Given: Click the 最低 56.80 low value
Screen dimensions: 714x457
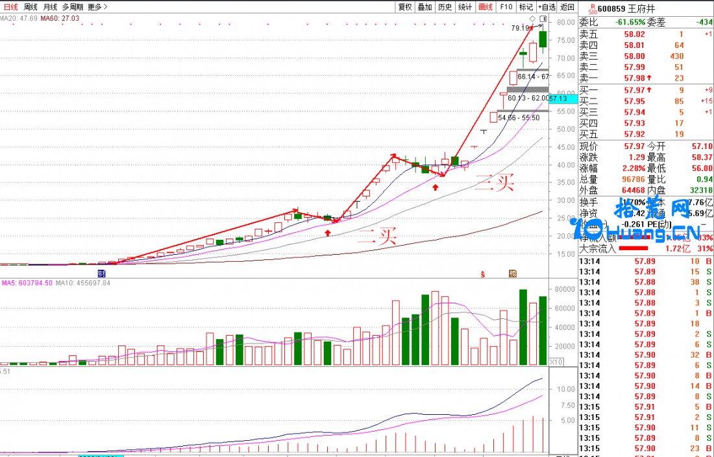Looking at the screenshot, I should [702, 169].
